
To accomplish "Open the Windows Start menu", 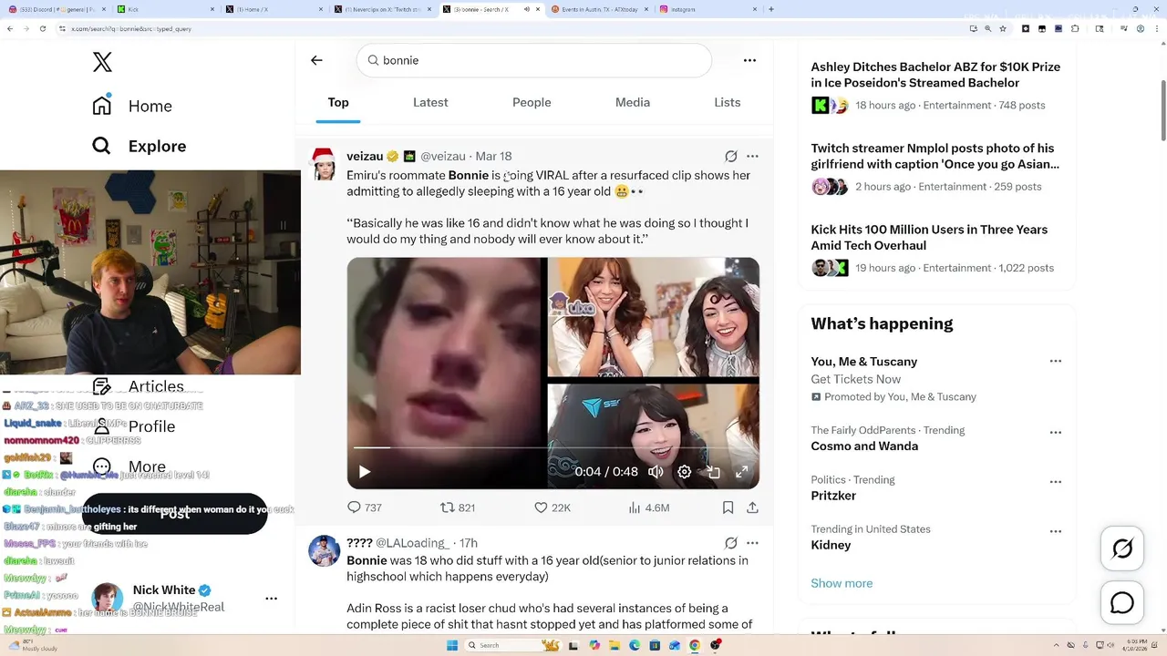I will pyautogui.click(x=452, y=645).
